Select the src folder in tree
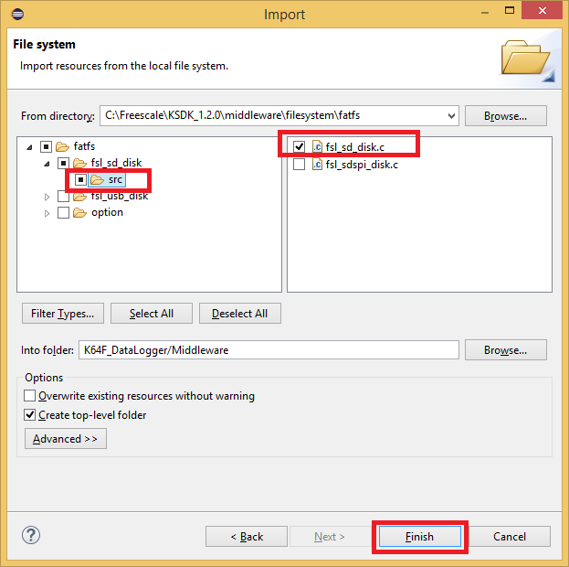 114,179
